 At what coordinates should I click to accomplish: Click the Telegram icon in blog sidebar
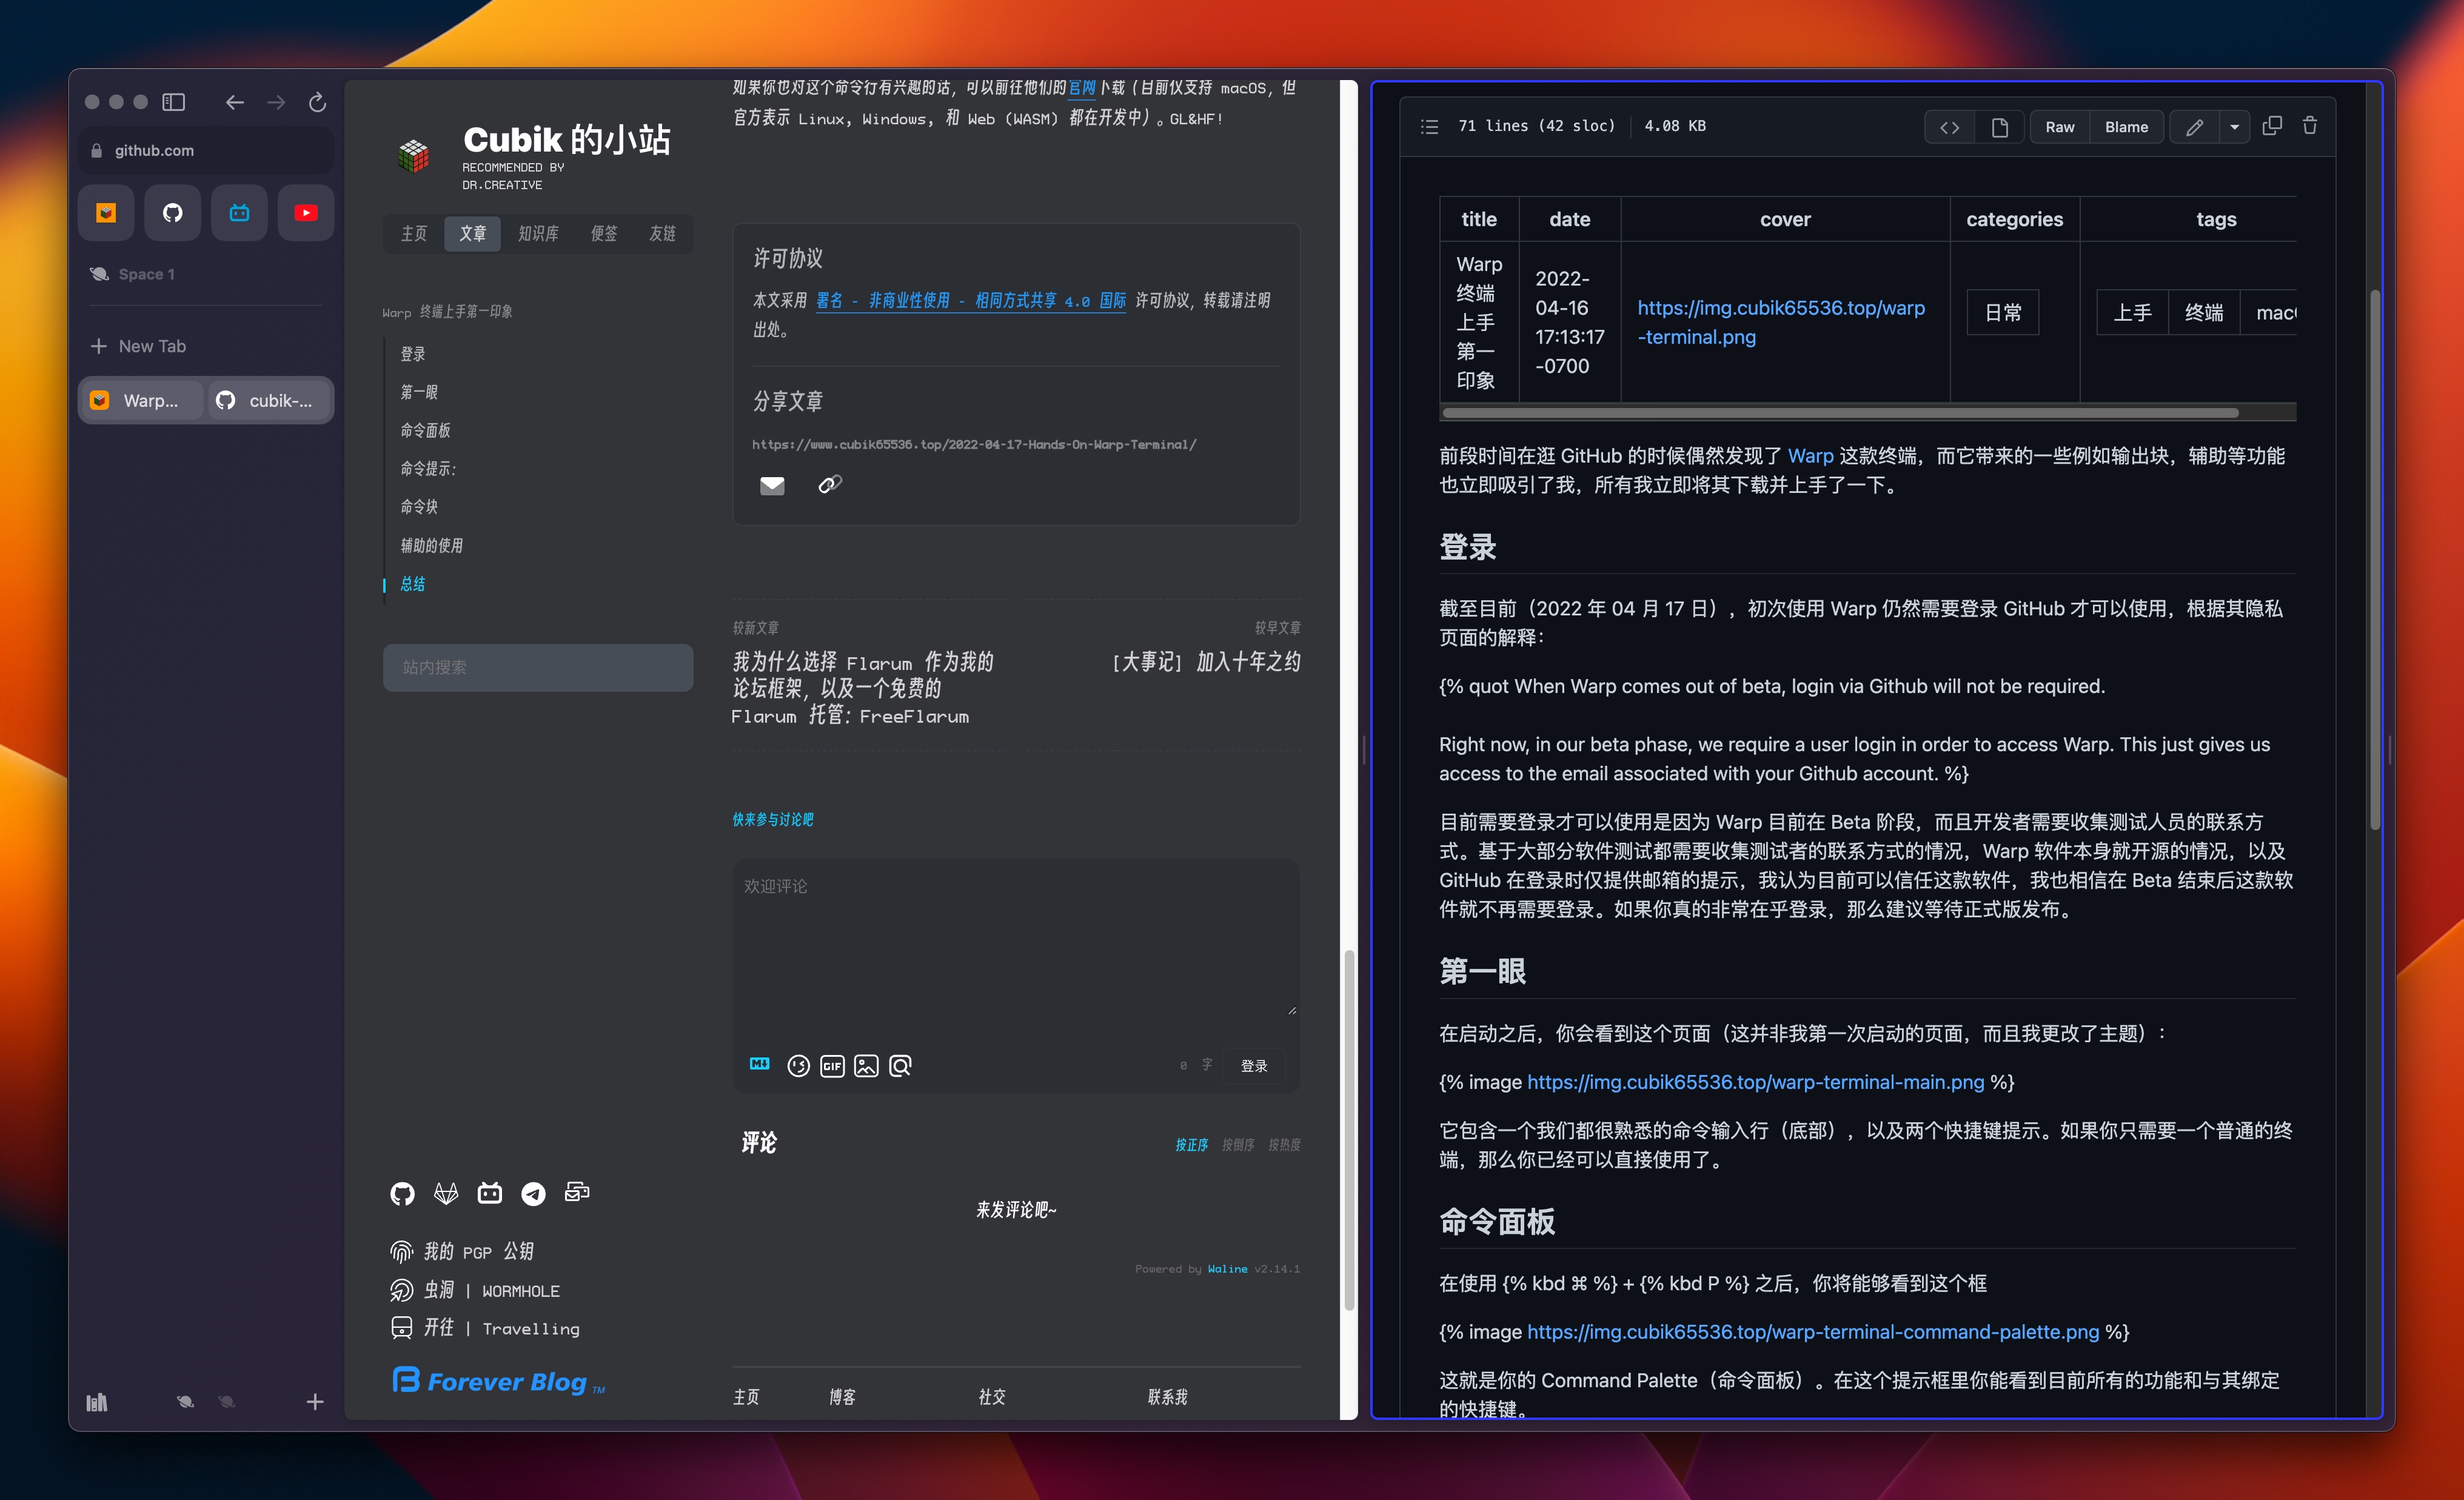(x=533, y=1193)
